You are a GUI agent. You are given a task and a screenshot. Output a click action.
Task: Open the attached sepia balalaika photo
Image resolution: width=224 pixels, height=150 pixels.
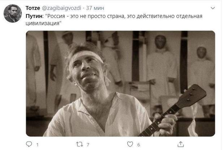coord(120,83)
